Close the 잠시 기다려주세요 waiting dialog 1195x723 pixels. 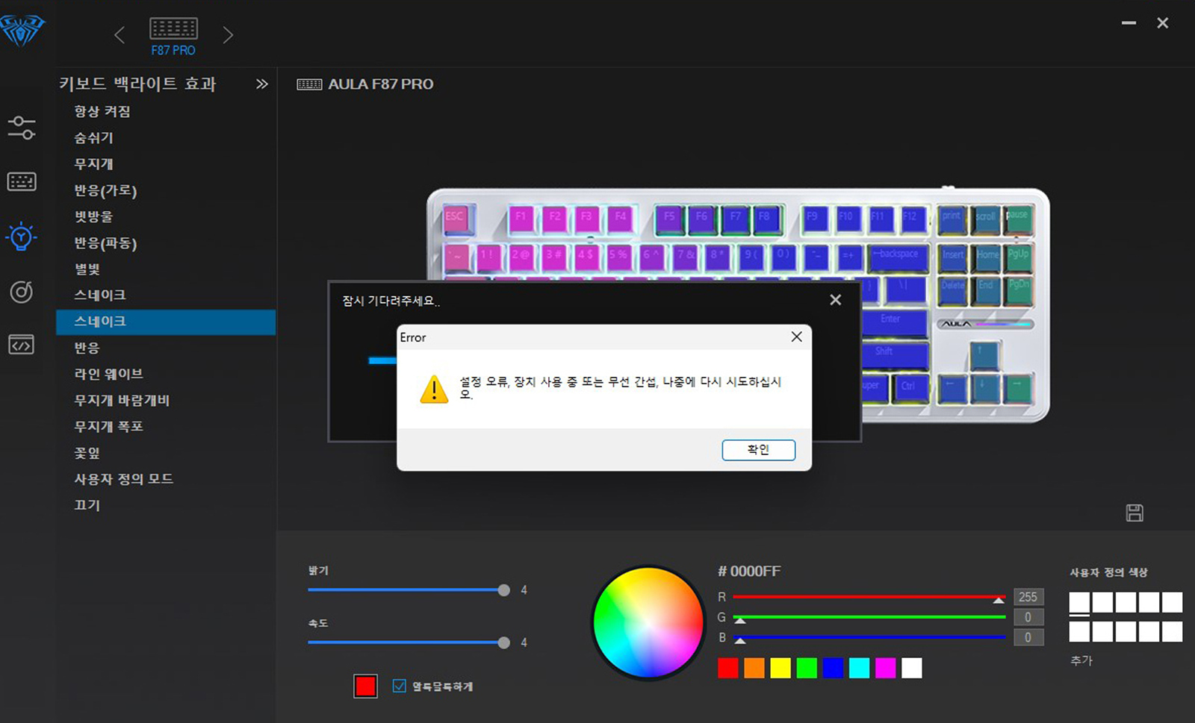836,299
